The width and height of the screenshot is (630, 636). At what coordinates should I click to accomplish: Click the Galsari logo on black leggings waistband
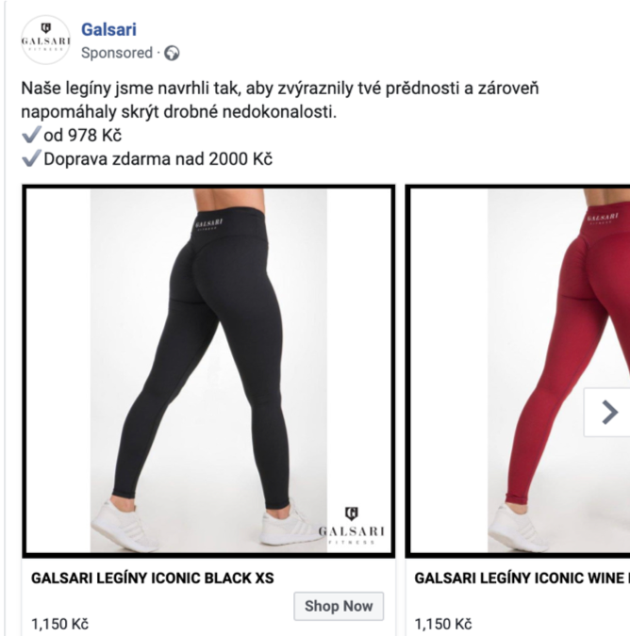point(207,225)
